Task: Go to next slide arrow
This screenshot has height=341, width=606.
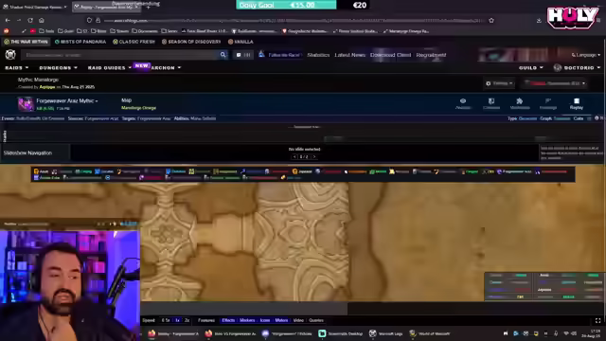Action: [x=314, y=156]
